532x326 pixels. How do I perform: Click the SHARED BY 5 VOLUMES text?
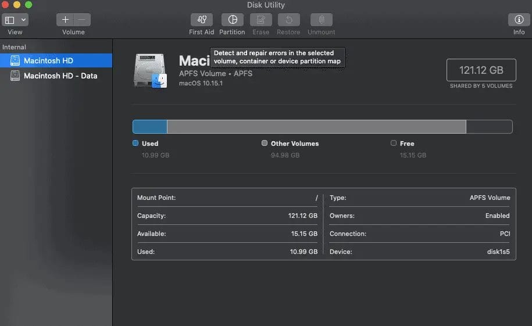pos(481,86)
